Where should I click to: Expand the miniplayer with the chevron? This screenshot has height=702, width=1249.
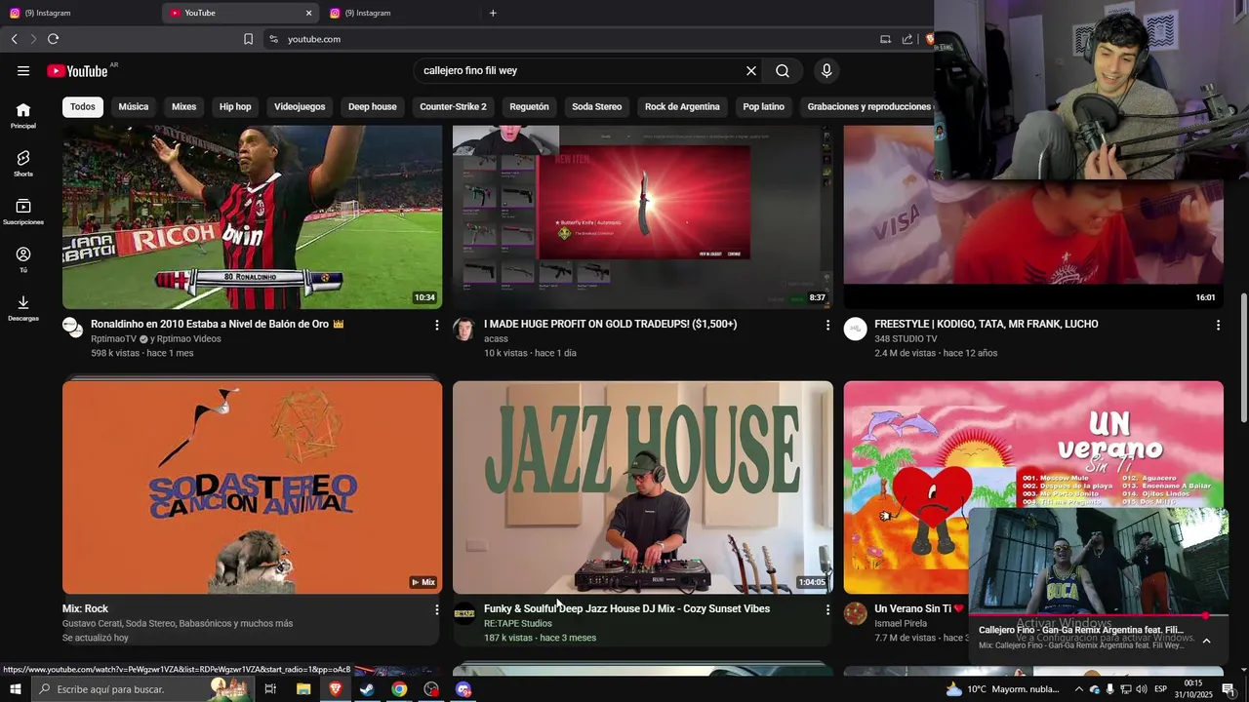[1206, 641]
